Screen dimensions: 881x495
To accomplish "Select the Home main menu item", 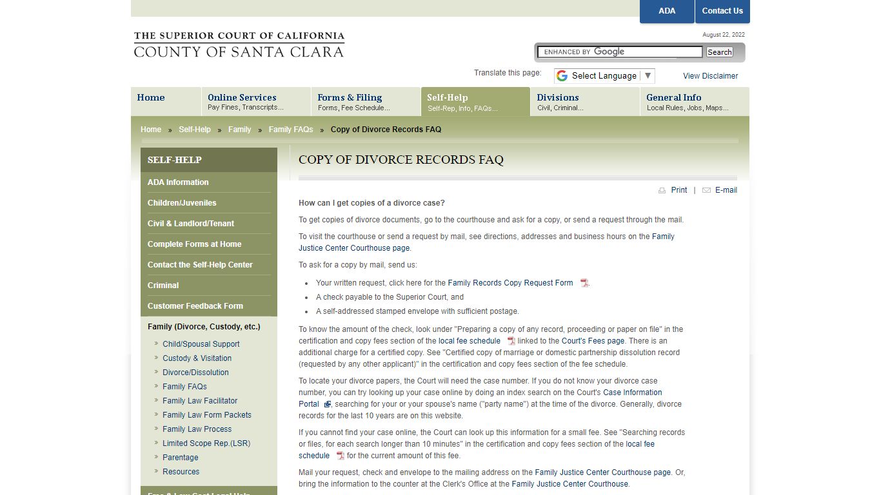I will (166, 102).
